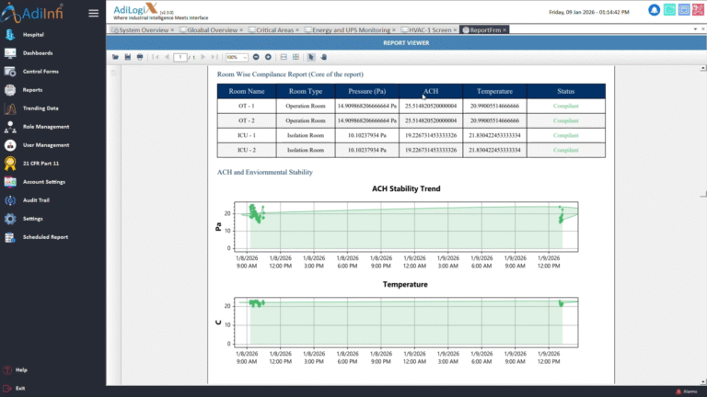707x397 pixels.
Task: Go to Role Management
Action: [x=45, y=127]
